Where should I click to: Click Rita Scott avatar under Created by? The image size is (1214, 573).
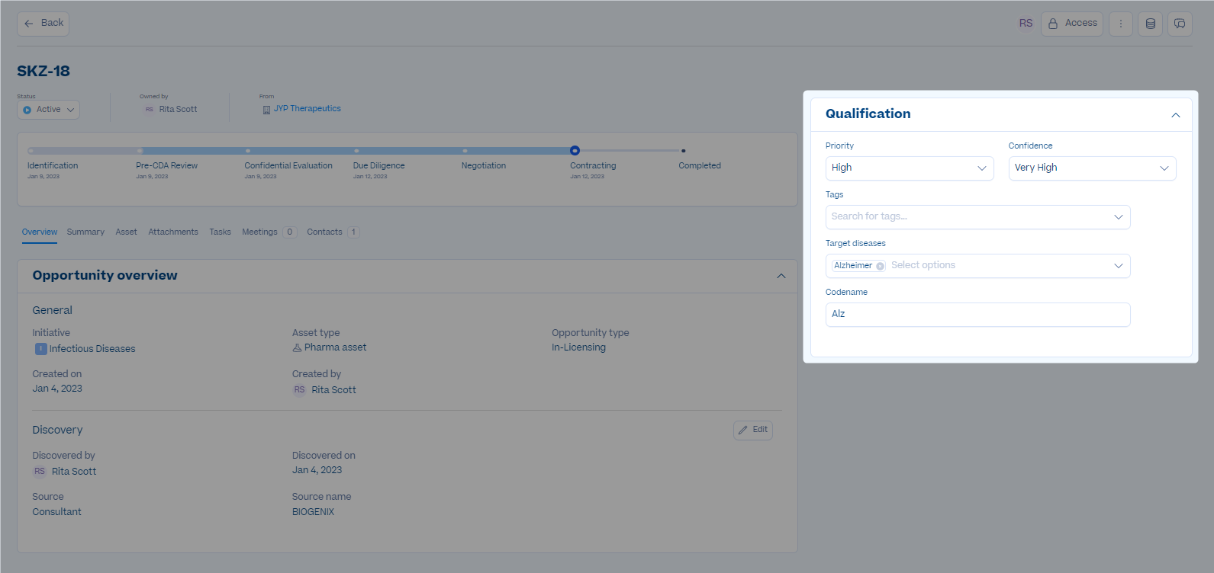click(x=299, y=390)
